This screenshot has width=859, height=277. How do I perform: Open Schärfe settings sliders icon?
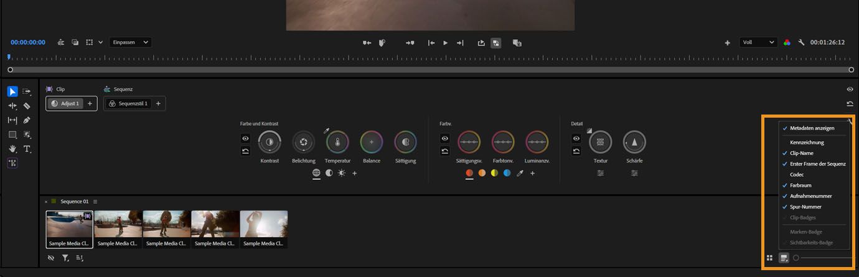[x=634, y=173]
